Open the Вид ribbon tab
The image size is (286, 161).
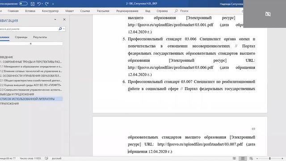click(147, 11)
